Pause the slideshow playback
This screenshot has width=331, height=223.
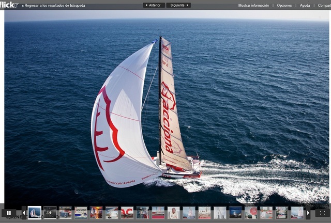coord(9,213)
